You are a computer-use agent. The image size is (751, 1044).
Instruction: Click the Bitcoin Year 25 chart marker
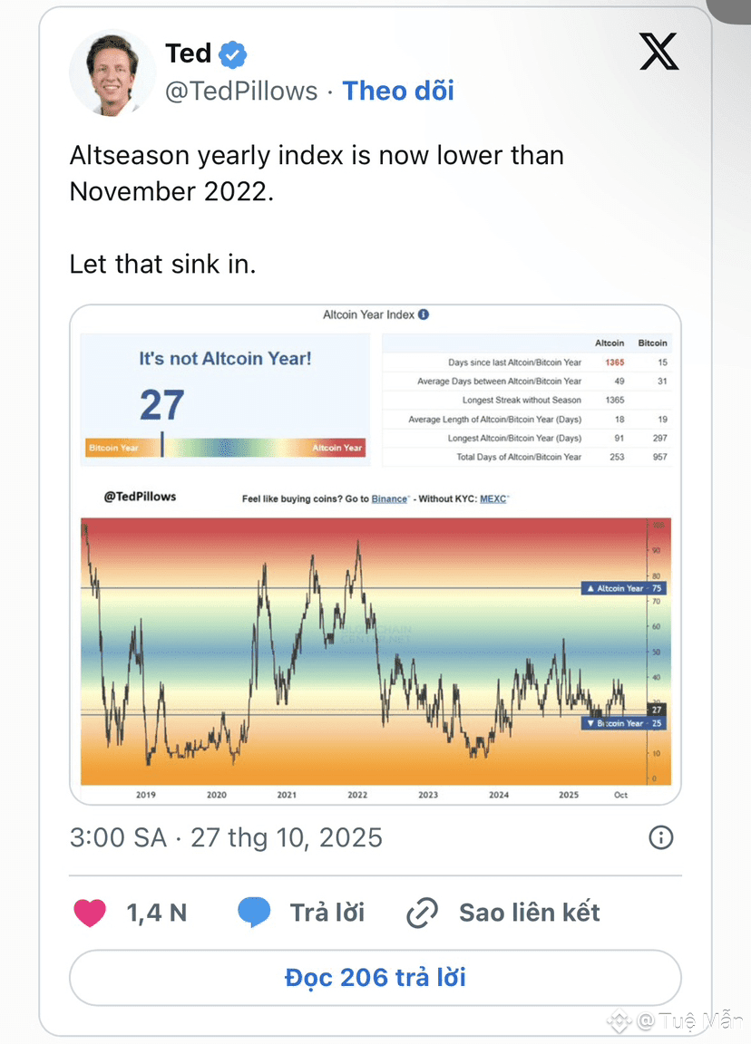[x=624, y=723]
